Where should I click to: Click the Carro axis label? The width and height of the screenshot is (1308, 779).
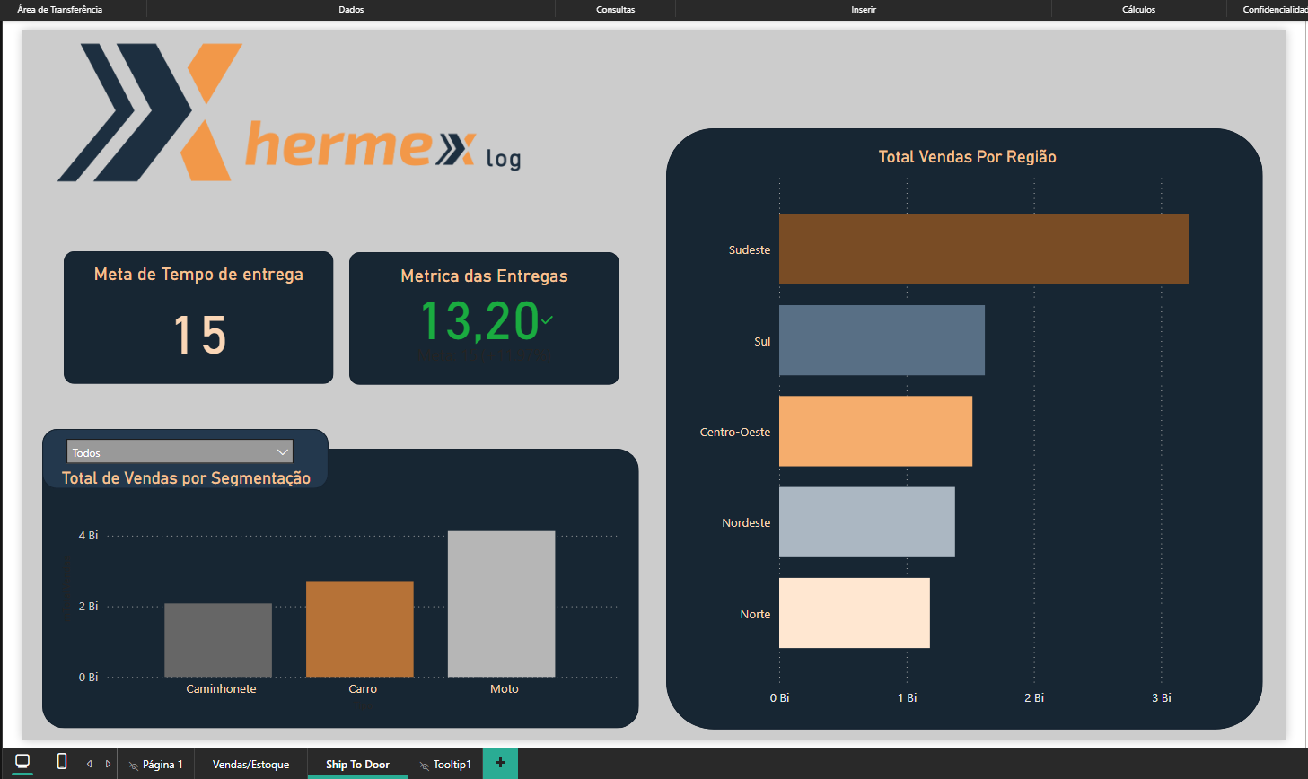coord(363,689)
